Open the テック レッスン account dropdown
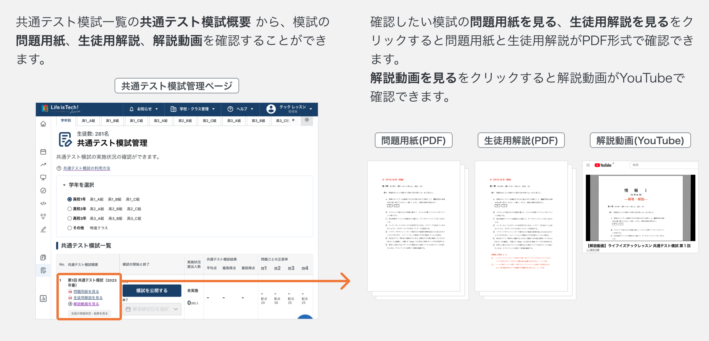 pos(290,109)
